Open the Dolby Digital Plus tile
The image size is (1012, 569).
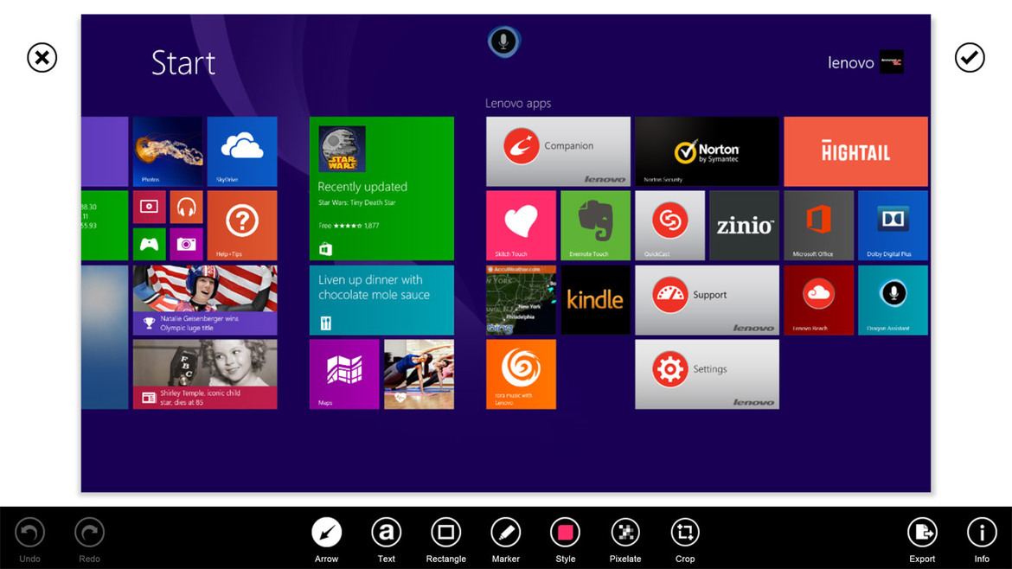pyautogui.click(x=894, y=226)
